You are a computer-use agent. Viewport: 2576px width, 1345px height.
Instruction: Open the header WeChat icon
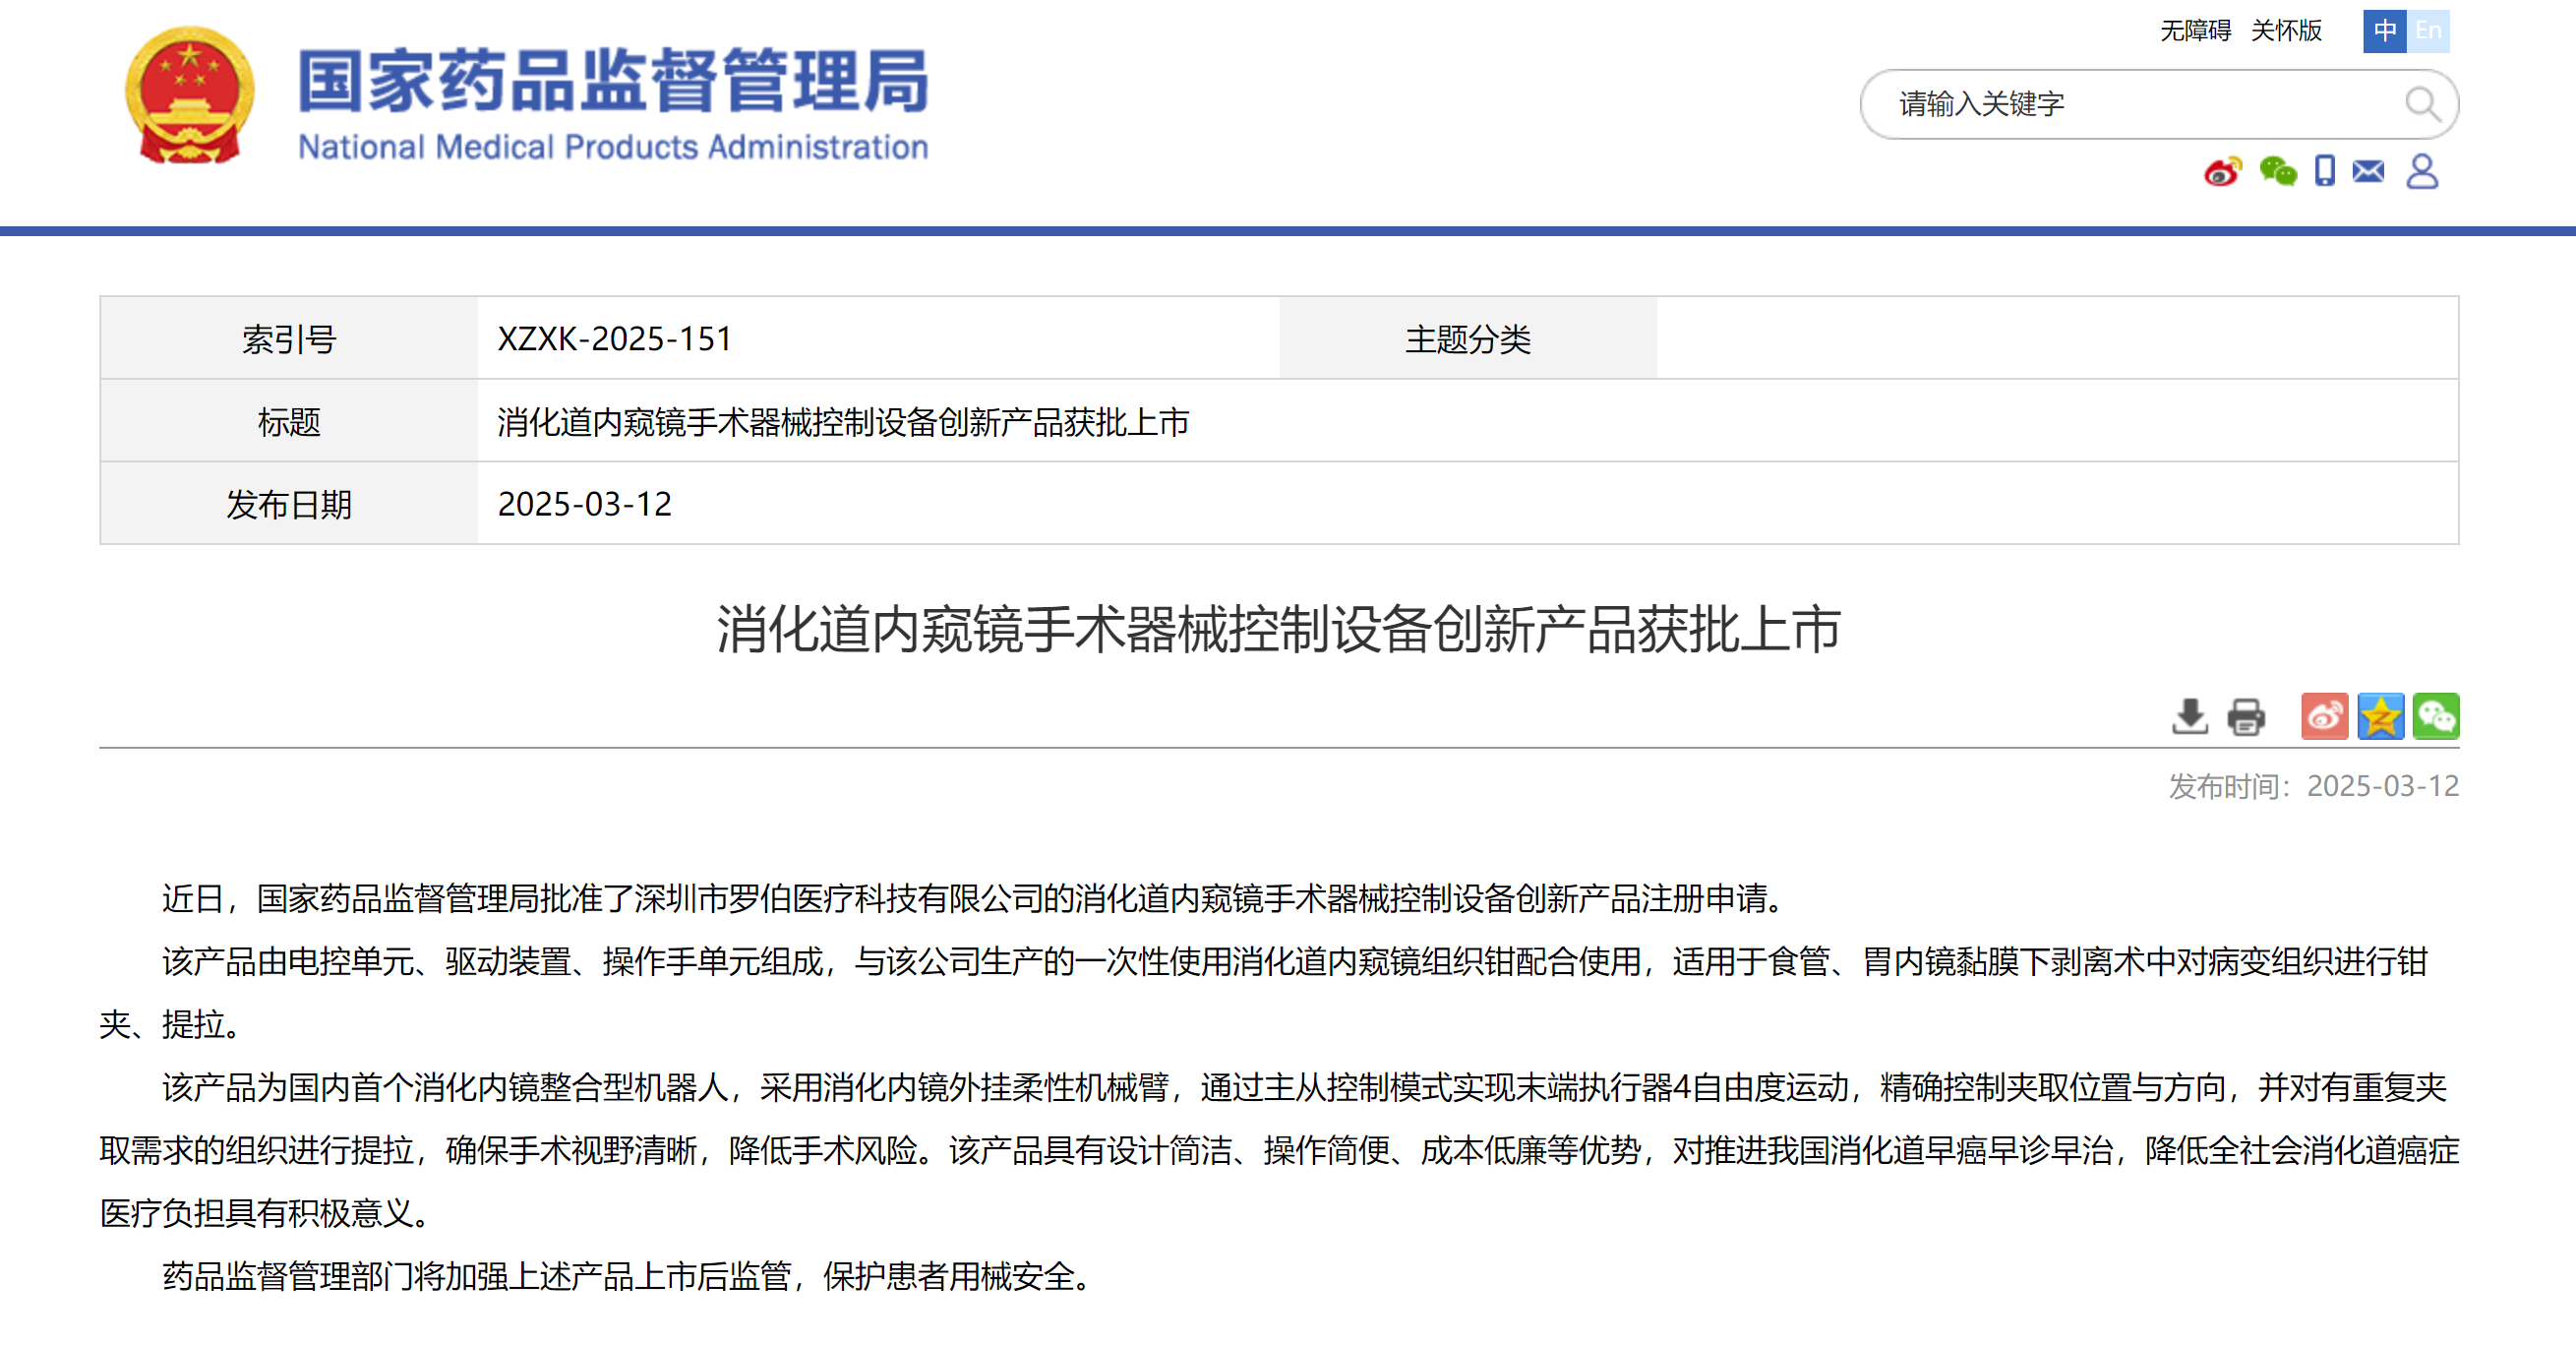pyautogui.click(x=2278, y=172)
